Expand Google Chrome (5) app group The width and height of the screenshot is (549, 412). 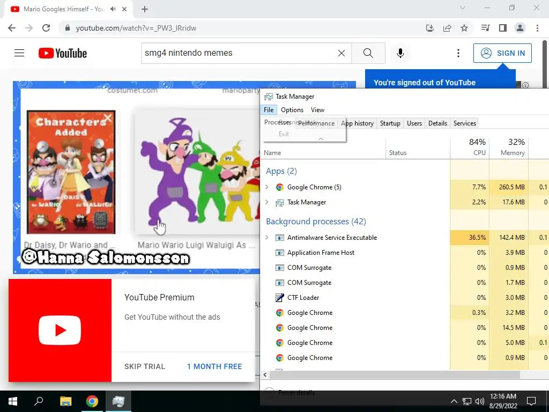(x=267, y=187)
